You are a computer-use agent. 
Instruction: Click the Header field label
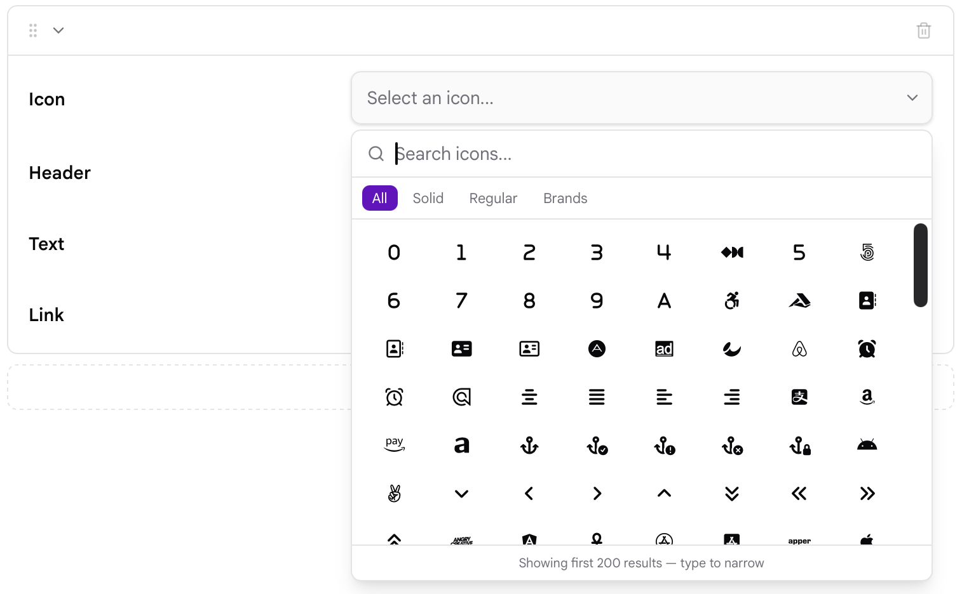click(x=60, y=173)
